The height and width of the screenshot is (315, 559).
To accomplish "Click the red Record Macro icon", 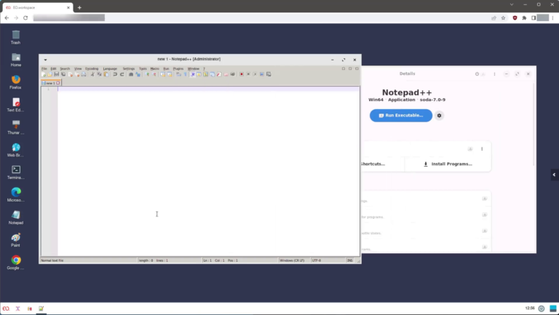I will pyautogui.click(x=242, y=74).
